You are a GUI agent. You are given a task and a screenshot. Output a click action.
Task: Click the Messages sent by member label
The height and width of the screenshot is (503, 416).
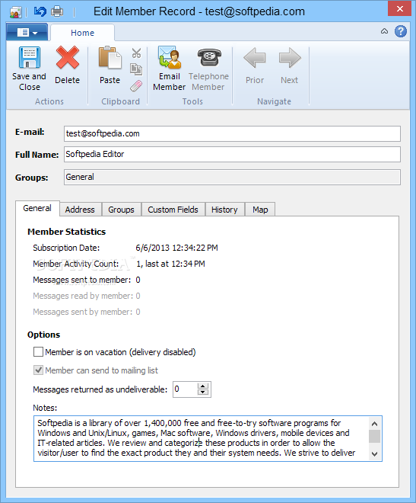pos(83,312)
